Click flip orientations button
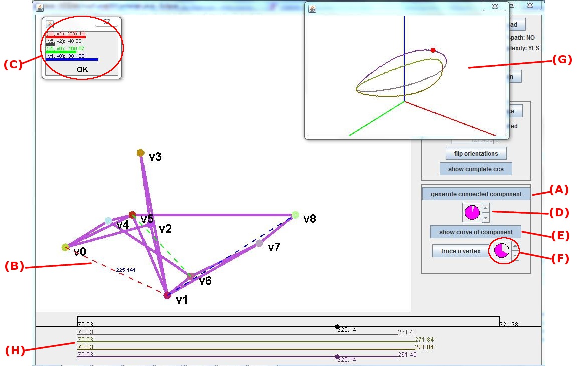The width and height of the screenshot is (577, 366). (x=476, y=153)
